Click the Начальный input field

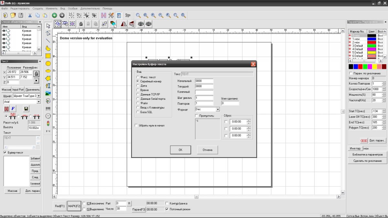point(204,81)
